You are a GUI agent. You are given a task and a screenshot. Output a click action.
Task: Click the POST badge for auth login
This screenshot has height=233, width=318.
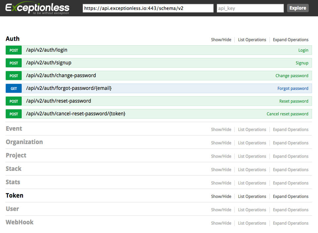pos(14,50)
